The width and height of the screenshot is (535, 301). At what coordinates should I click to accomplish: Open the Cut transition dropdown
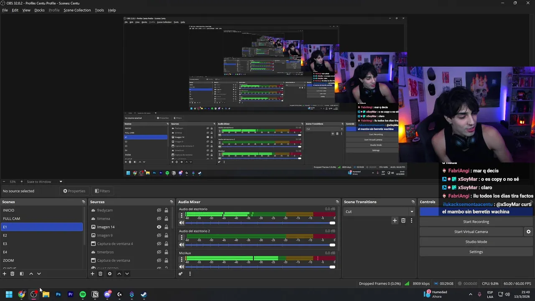(x=379, y=212)
